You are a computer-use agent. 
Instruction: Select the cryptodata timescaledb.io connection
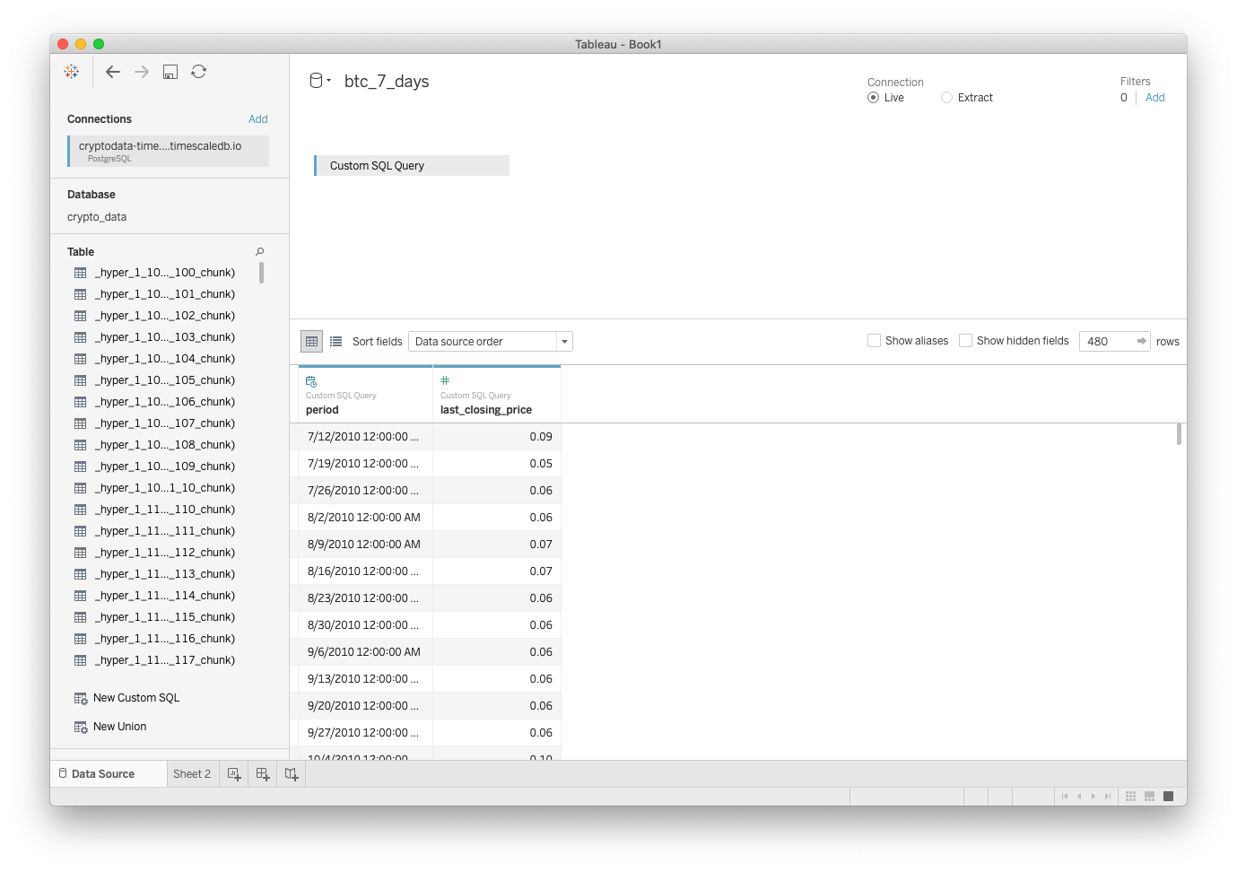tap(169, 151)
